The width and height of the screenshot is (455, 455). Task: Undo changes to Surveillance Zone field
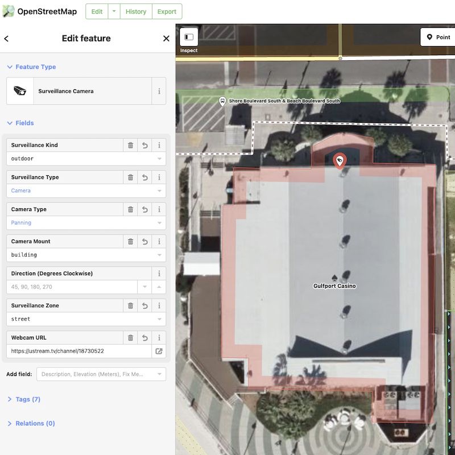coord(145,305)
